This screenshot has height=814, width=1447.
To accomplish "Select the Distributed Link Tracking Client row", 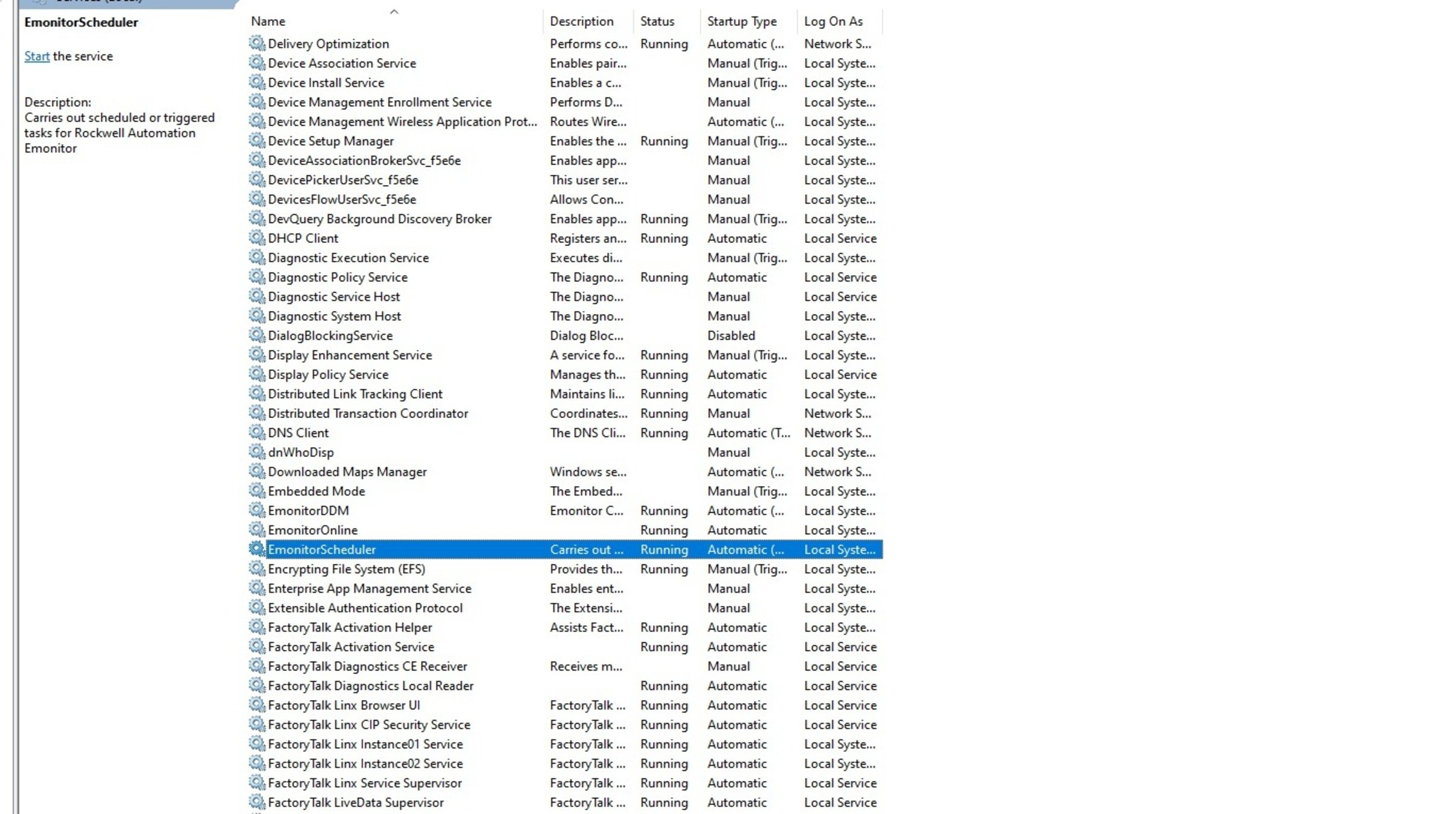I will (x=565, y=394).
